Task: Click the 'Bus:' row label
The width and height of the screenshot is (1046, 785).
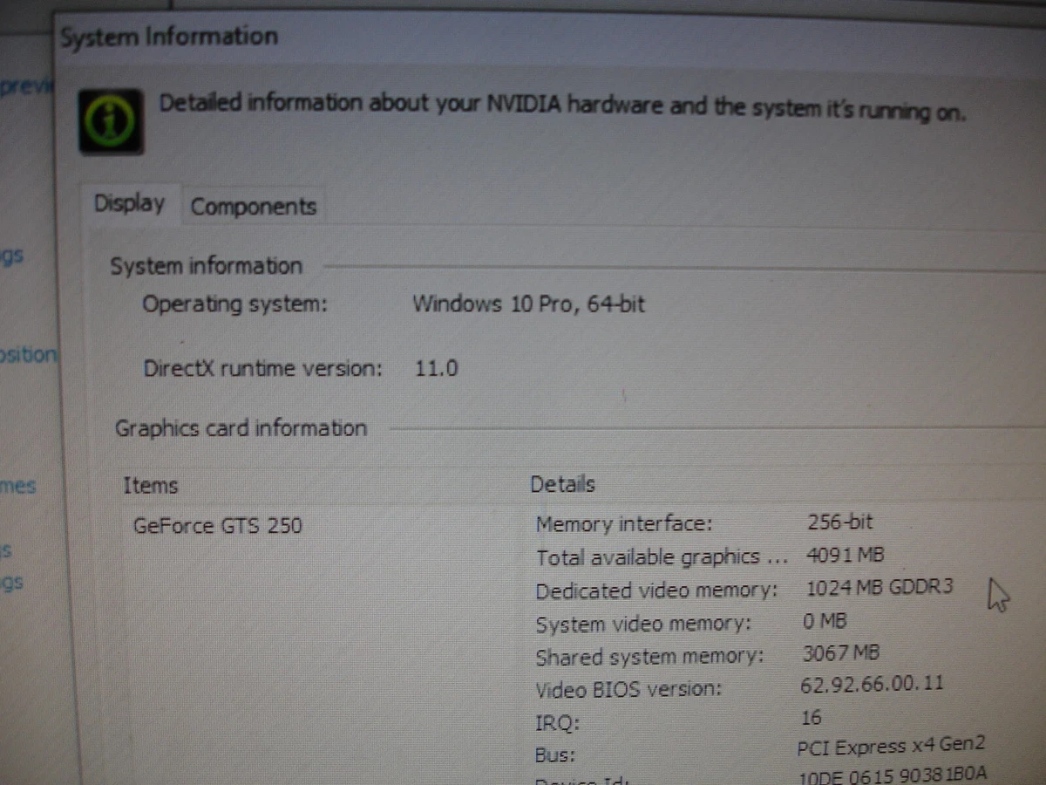Action: pos(555,755)
